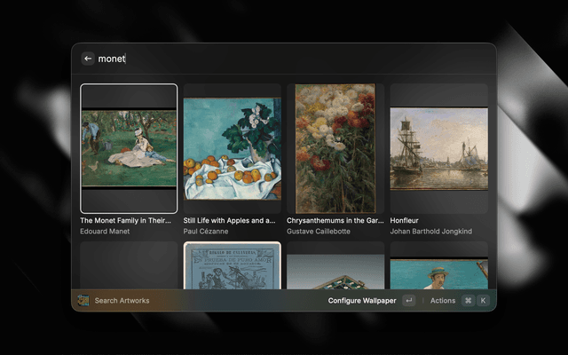
Task: Click the Enter key icon
Action: tap(408, 301)
